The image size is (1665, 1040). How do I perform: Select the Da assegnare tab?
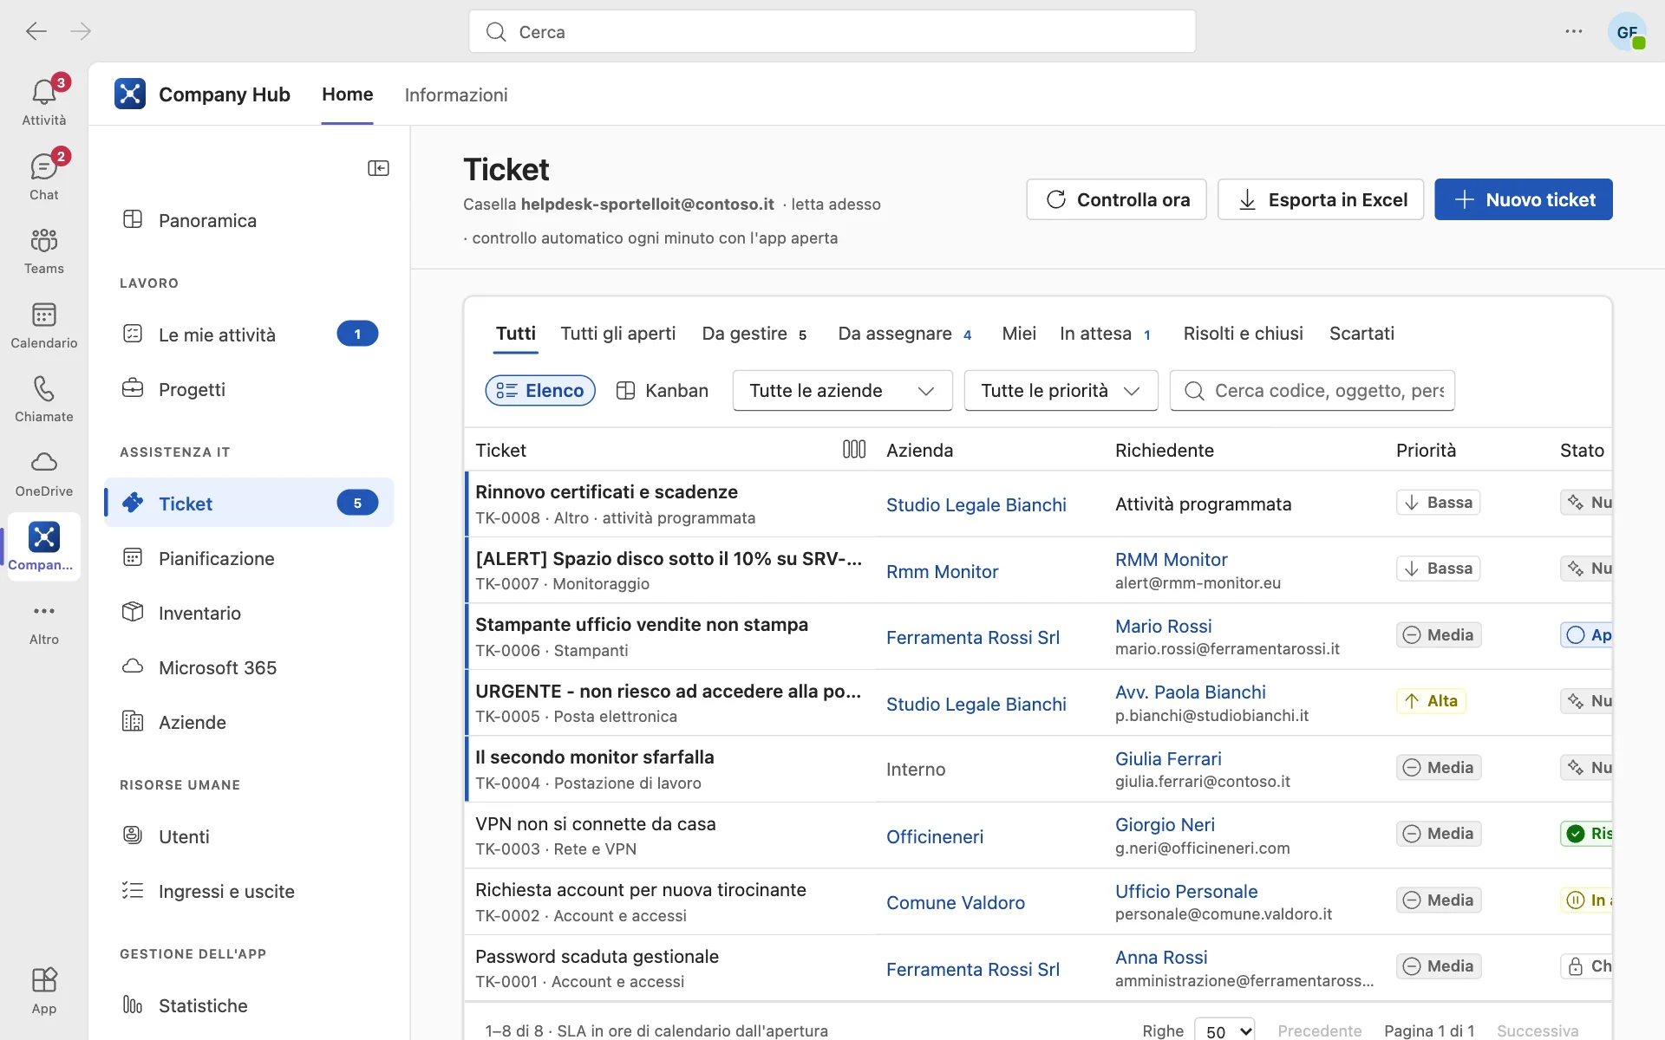[x=905, y=334]
